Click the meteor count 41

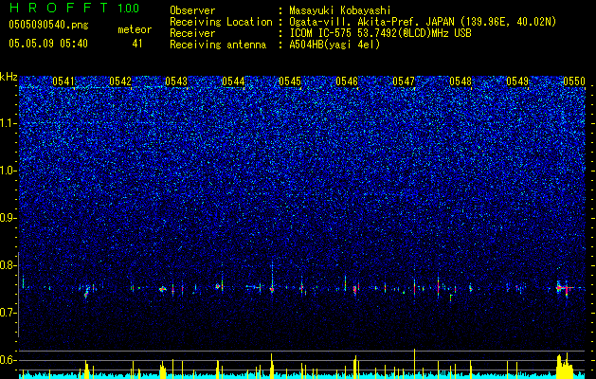coord(137,44)
